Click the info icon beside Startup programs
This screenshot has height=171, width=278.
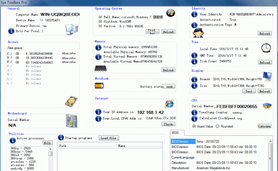61,138
